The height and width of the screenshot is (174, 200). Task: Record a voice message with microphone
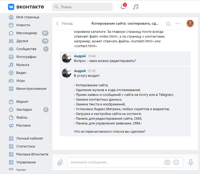coord(190,162)
